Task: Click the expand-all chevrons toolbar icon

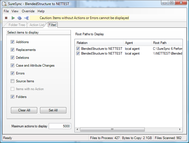Action: [19, 18]
